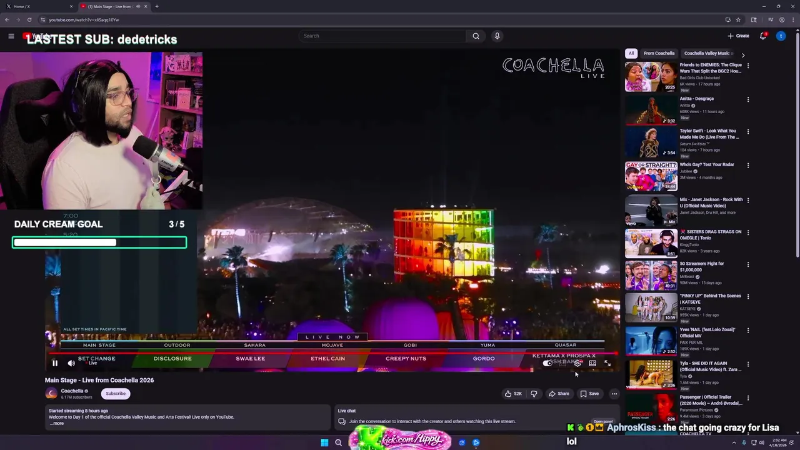Open options for Janet Jackson mix

(747, 201)
